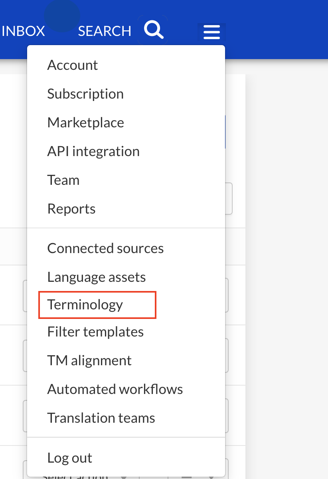Go to API integration settings
Viewport: 328px width, 479px height.
tap(93, 151)
